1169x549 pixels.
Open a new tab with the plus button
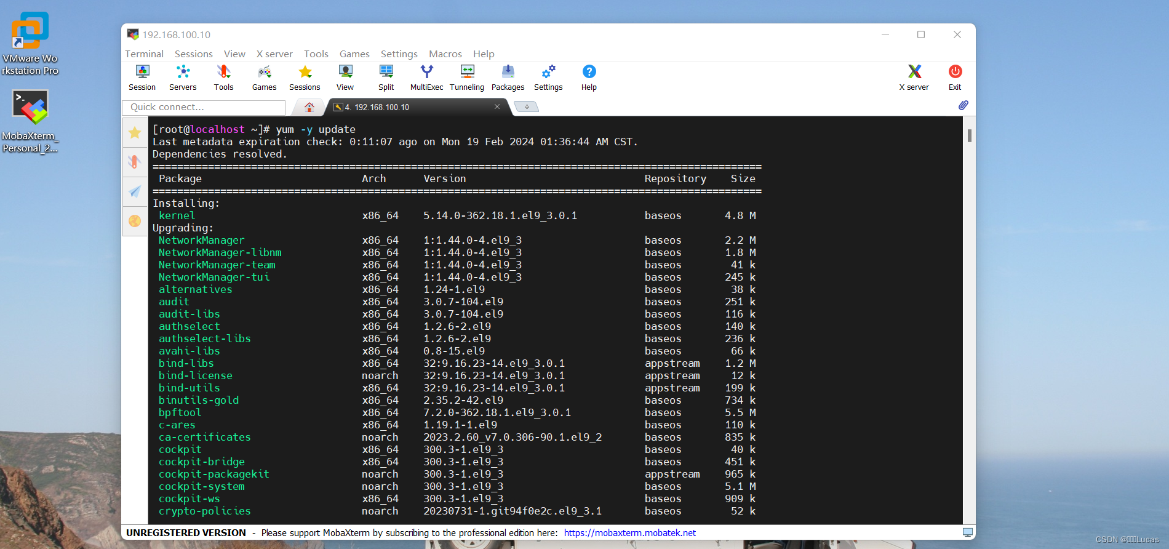(x=527, y=107)
